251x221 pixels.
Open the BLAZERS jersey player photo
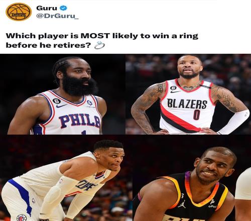click(188, 94)
